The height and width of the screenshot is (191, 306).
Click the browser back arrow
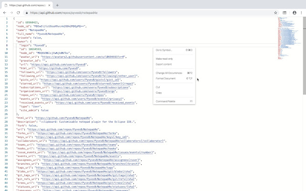pyautogui.click(x=5, y=13)
